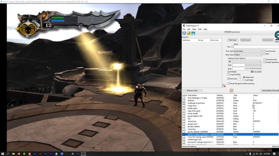This screenshot has width=279, height=156.
Task: Select the Alignment radio button
Action: click(x=244, y=77)
